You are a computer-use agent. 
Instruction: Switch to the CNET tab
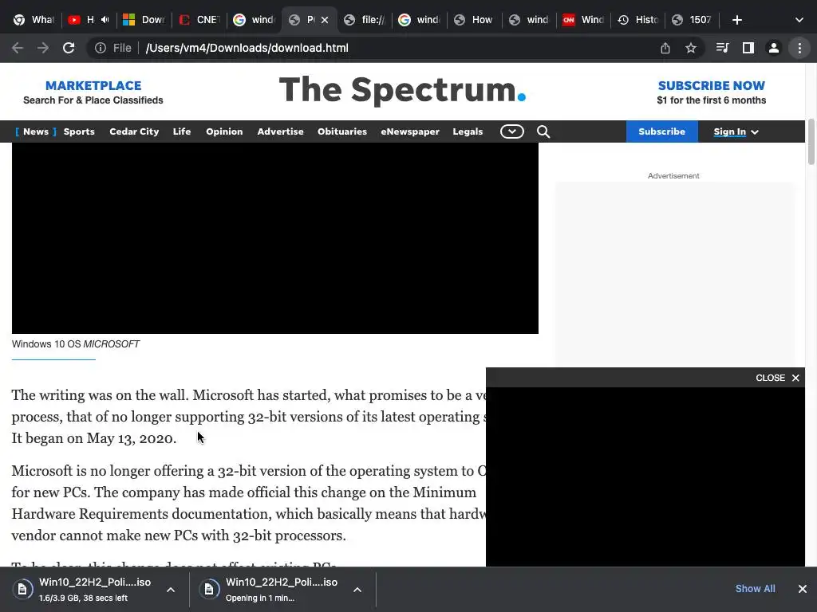point(199,20)
